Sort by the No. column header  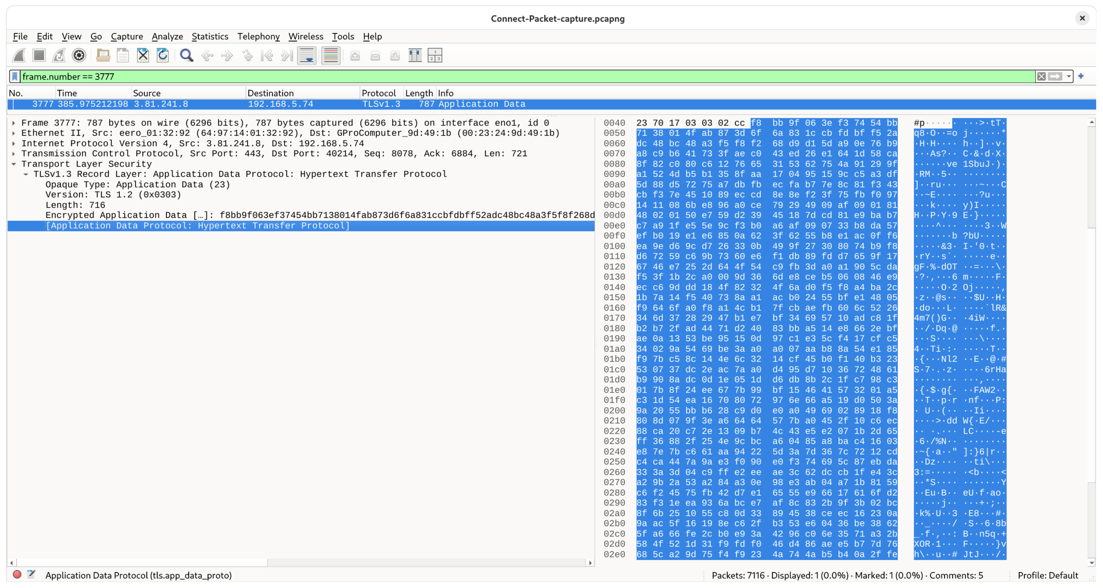31,93
